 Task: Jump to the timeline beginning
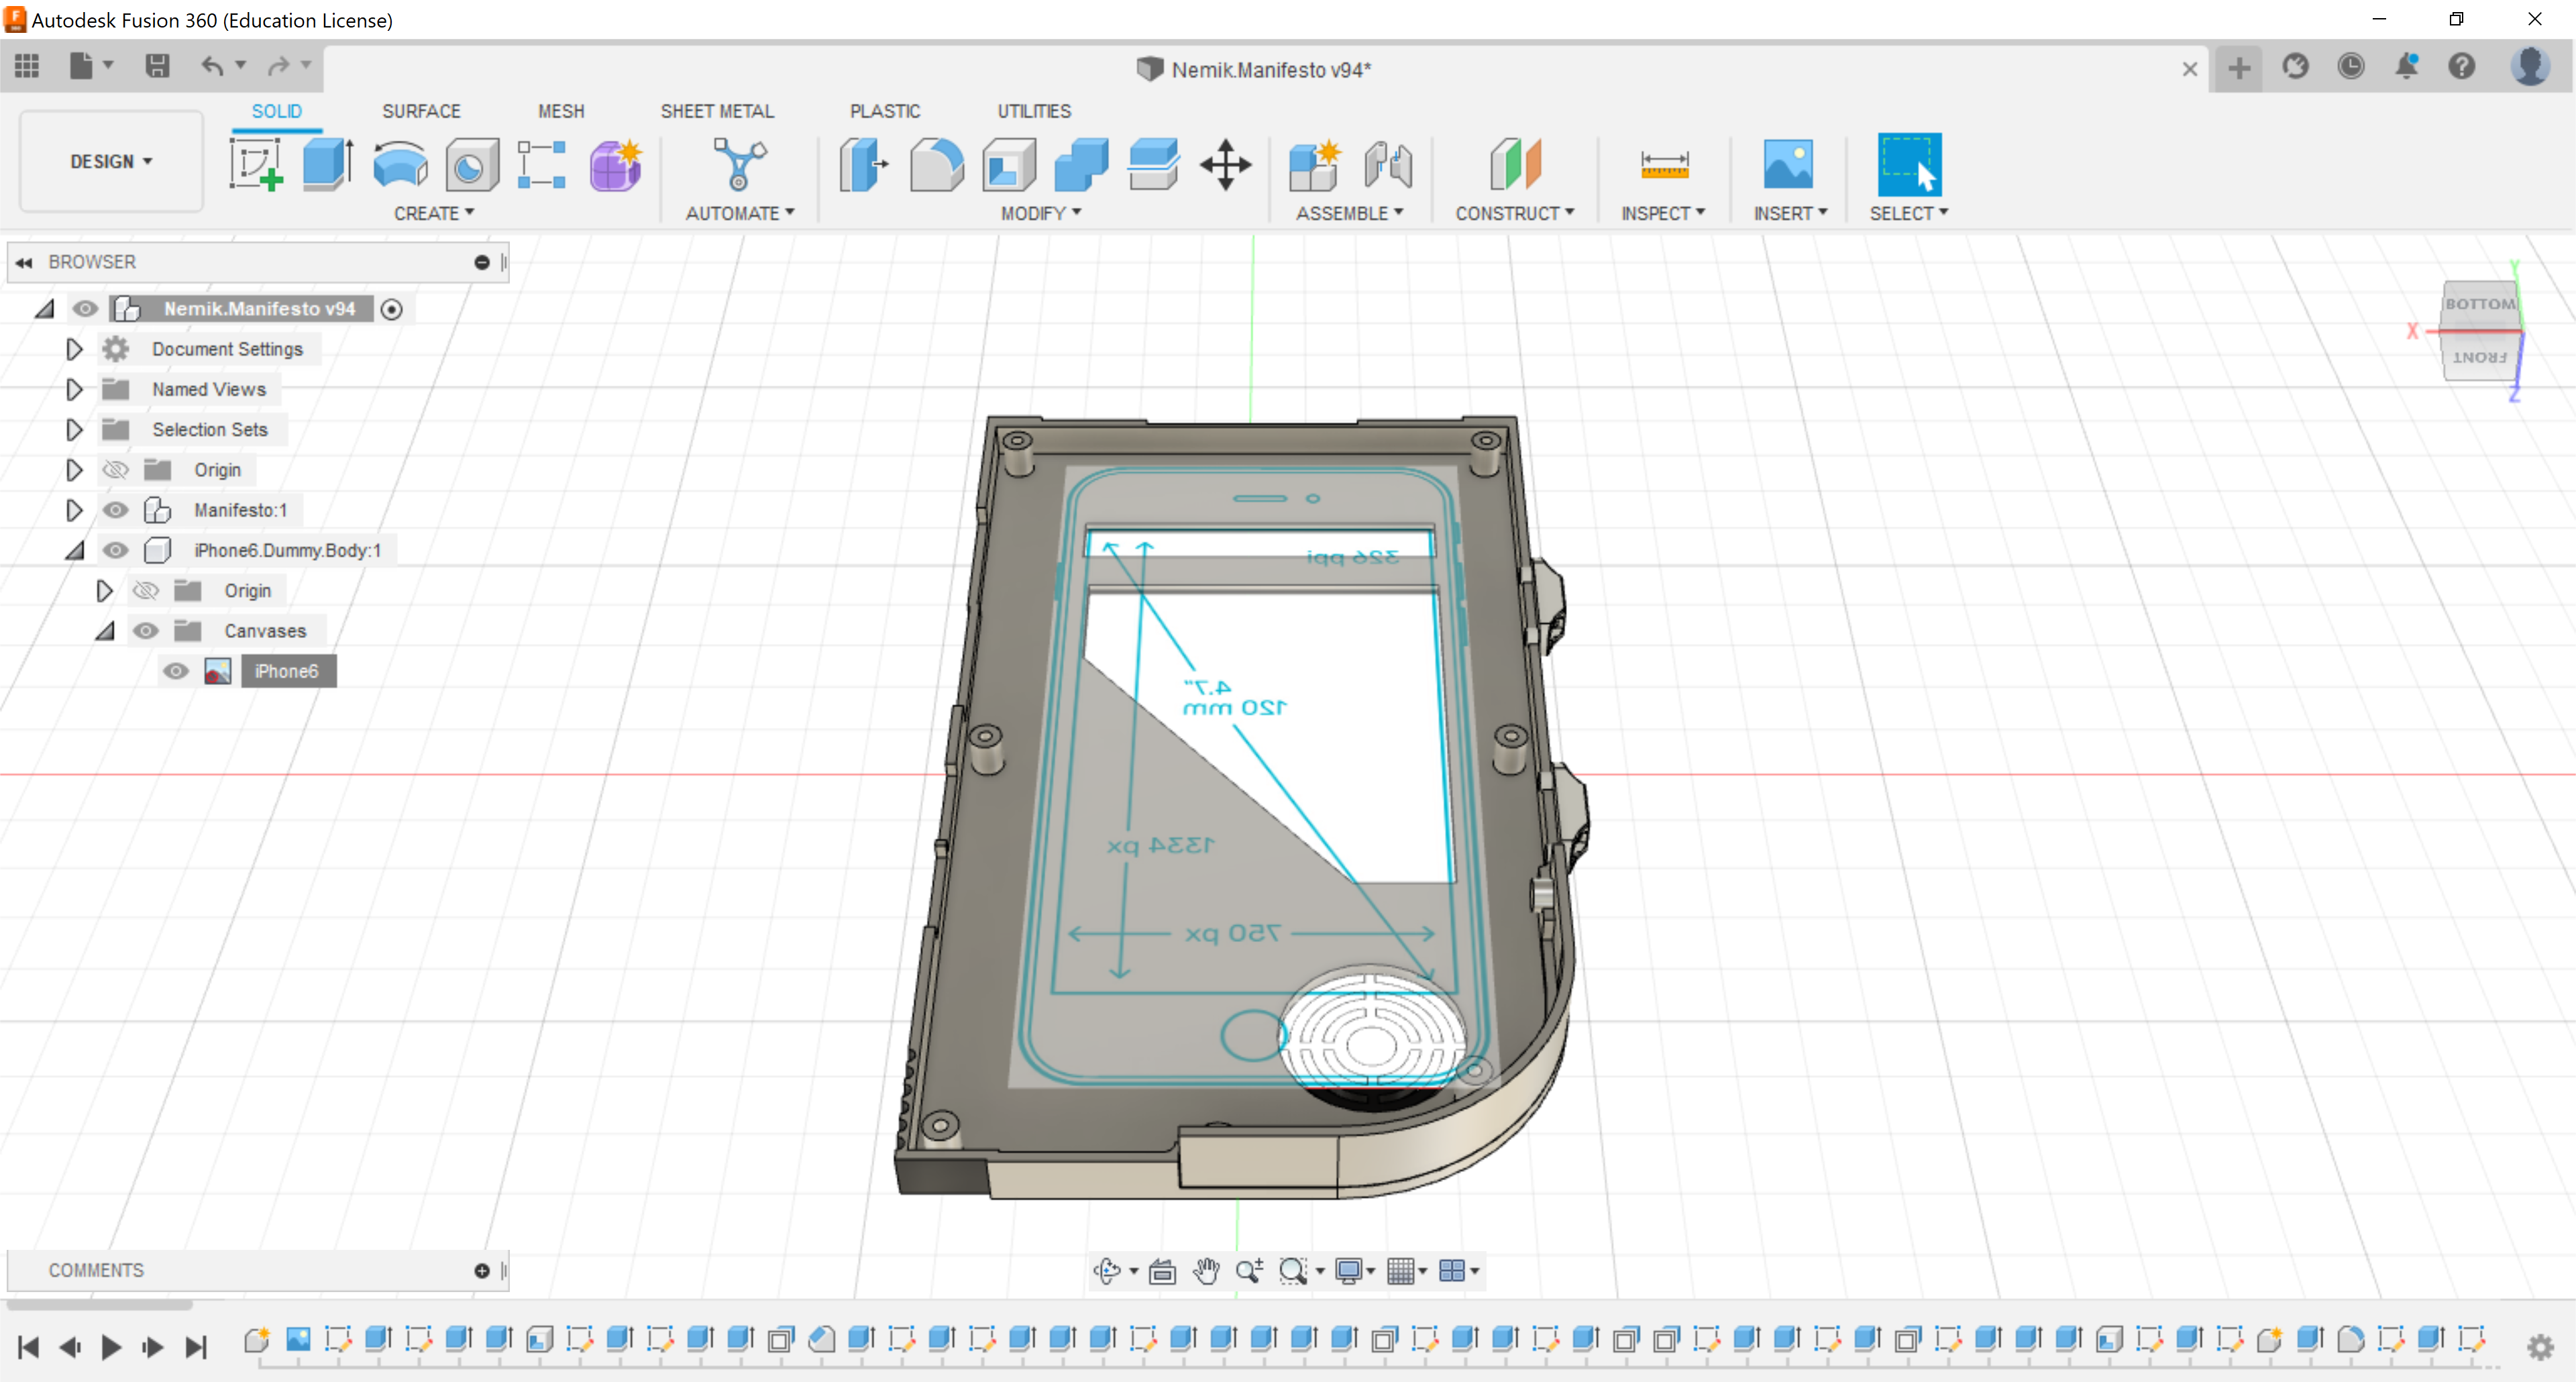point(29,1347)
